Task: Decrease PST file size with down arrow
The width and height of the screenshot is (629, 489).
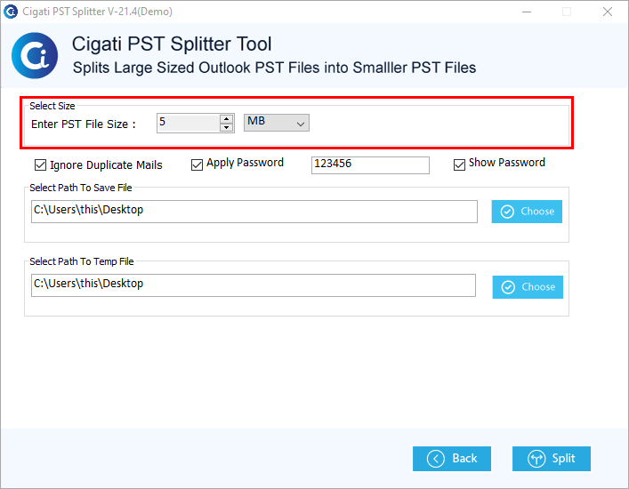Action: point(227,127)
